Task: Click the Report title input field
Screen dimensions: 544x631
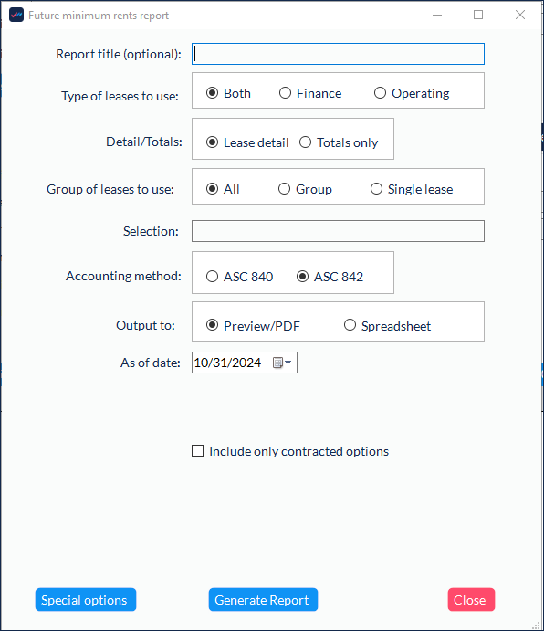Action: 338,54
